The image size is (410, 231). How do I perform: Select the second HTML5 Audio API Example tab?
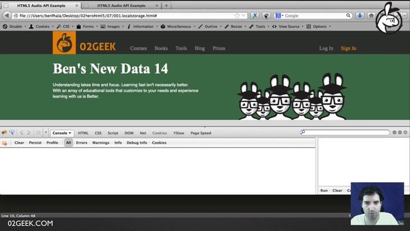[121, 6]
